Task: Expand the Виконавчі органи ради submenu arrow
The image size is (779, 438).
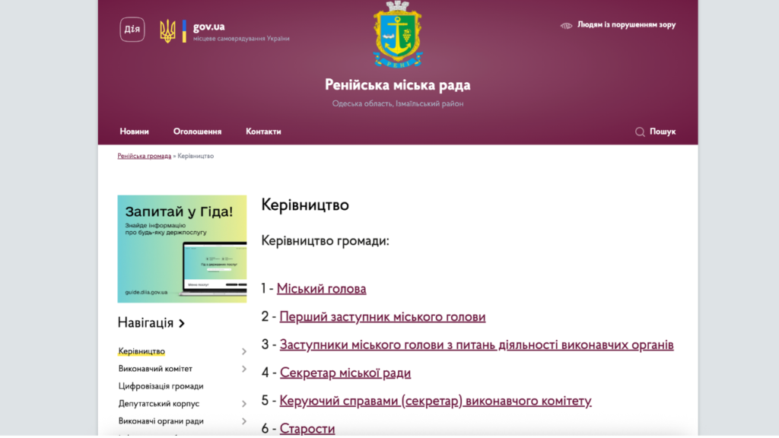Action: [244, 421]
